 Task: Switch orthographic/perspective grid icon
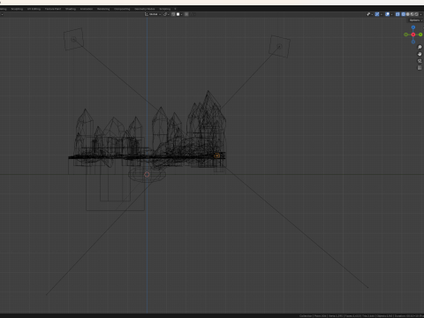pos(420,68)
